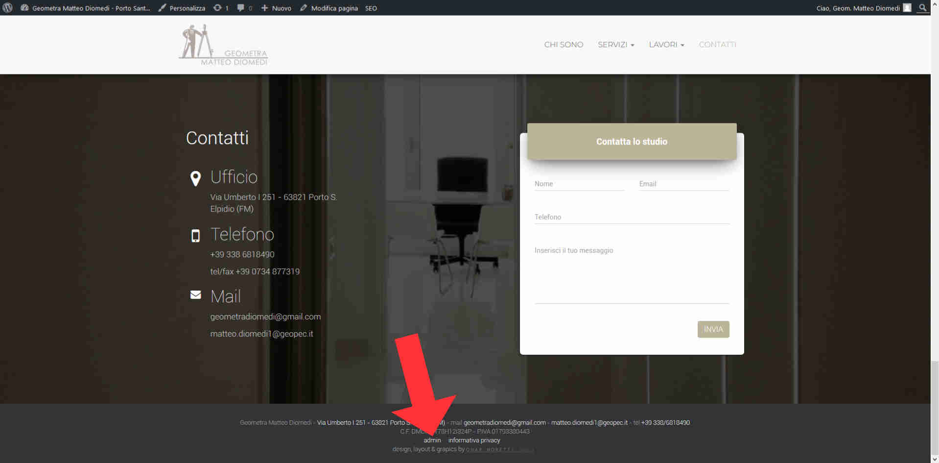Click footer phone +39 338/6818490 link
This screenshot has width=939, height=463.
coord(665,422)
